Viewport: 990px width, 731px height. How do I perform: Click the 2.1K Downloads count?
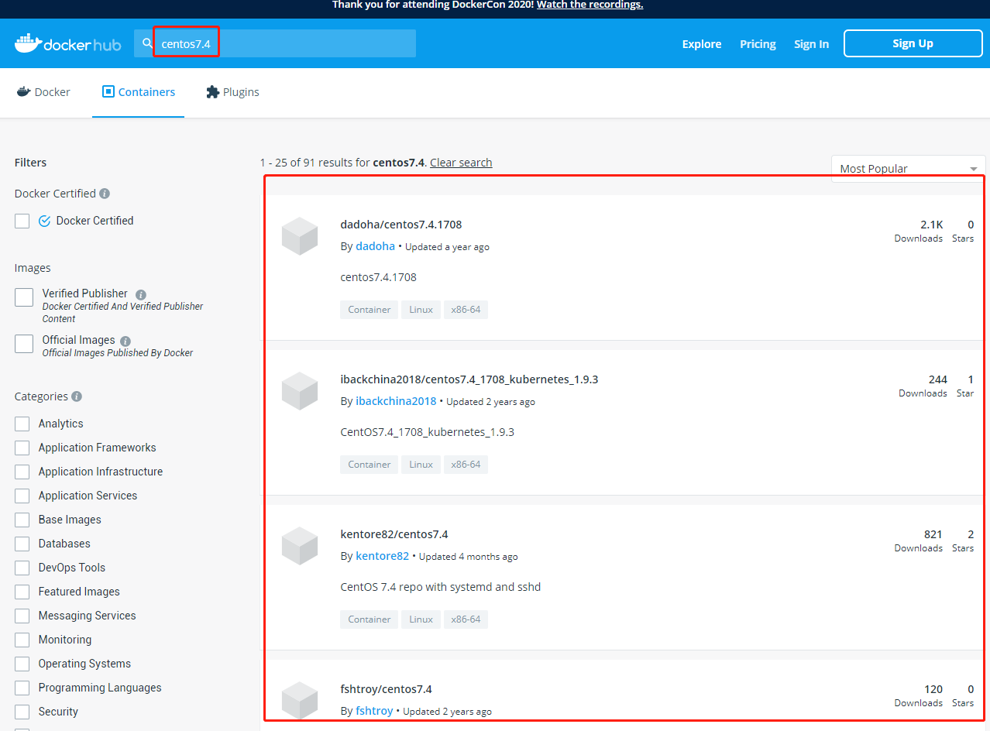coord(919,231)
